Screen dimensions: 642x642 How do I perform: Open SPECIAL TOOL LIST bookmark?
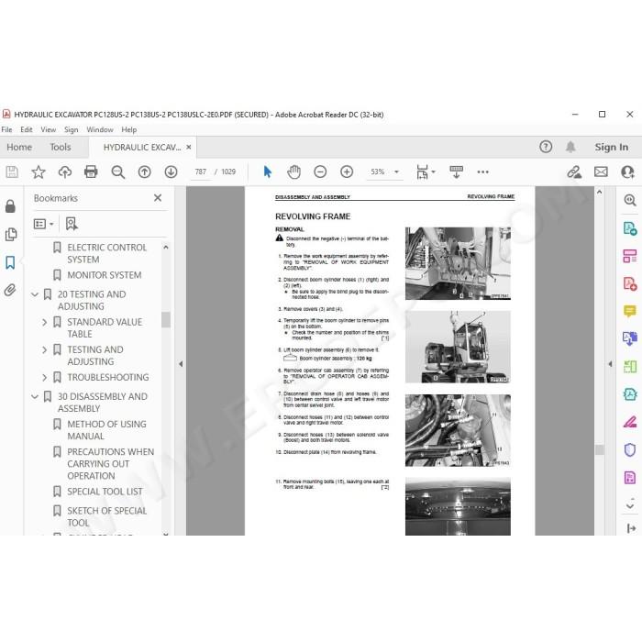105,492
